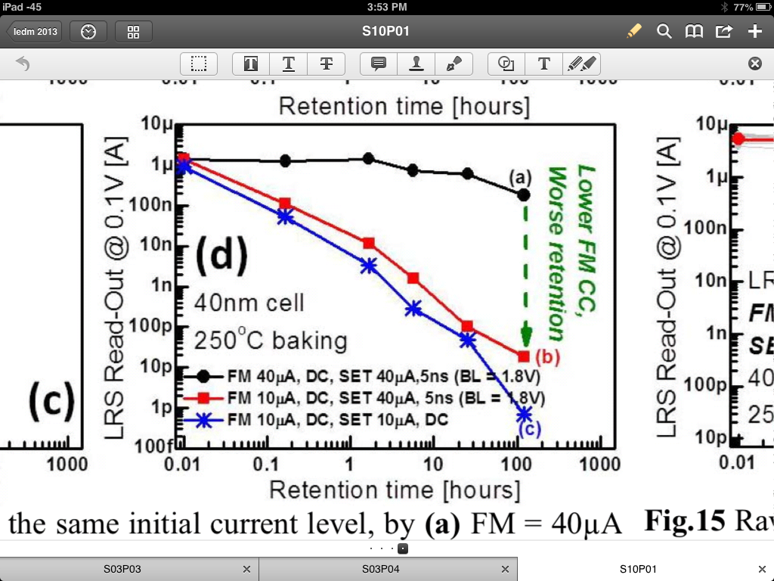The image size is (774, 581).
Task: Go back to the Iedm 2013 folder
Action: (x=35, y=32)
